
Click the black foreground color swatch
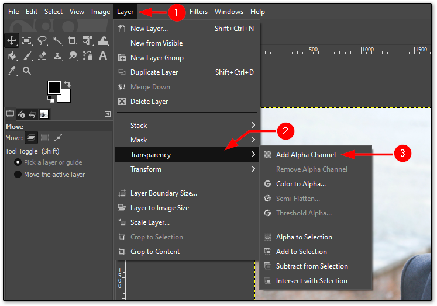[x=54, y=88]
